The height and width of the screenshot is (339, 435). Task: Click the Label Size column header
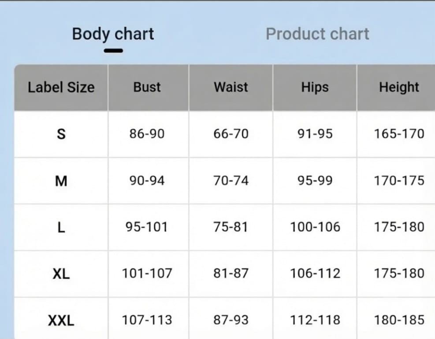pos(61,87)
